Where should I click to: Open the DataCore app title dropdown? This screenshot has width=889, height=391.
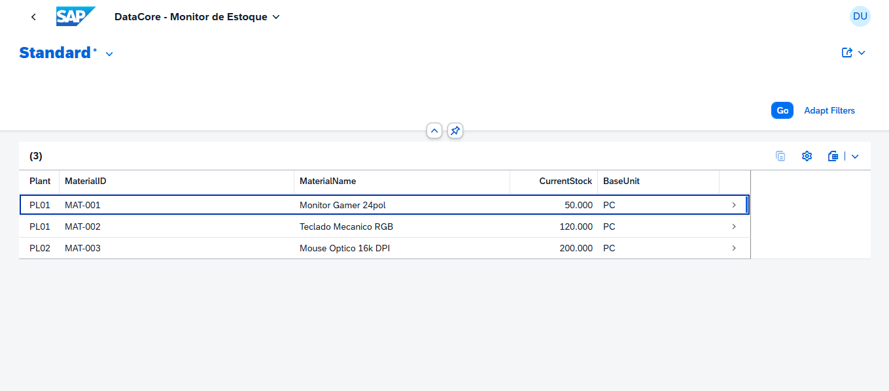pyautogui.click(x=275, y=17)
